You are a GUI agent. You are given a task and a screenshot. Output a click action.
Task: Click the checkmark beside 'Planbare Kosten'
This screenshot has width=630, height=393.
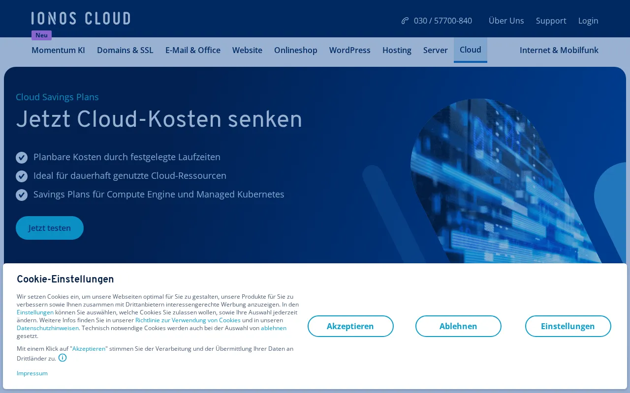click(22, 157)
